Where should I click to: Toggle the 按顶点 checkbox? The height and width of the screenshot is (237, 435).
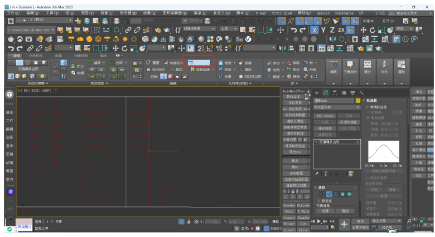pyautogui.click(x=318, y=201)
